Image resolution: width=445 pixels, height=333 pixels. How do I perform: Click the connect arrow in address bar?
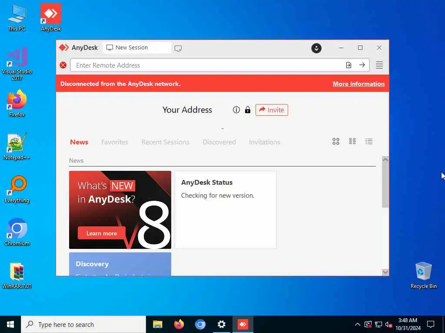coord(362,65)
